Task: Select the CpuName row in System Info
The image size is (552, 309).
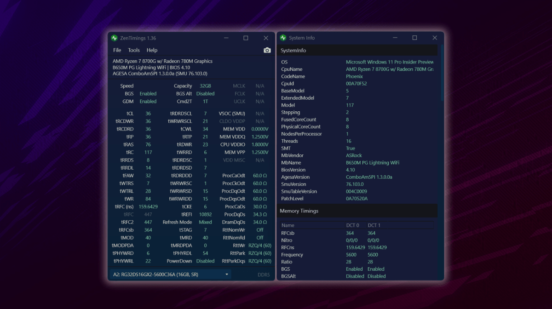Action: 358,69
